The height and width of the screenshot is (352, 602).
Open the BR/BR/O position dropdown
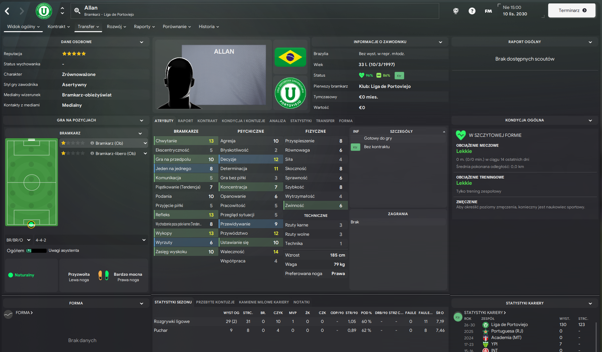point(19,240)
